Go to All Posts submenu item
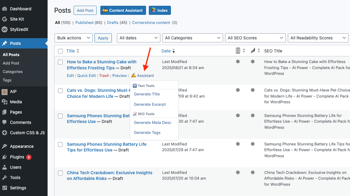350x196 pixels. pos(11,55)
